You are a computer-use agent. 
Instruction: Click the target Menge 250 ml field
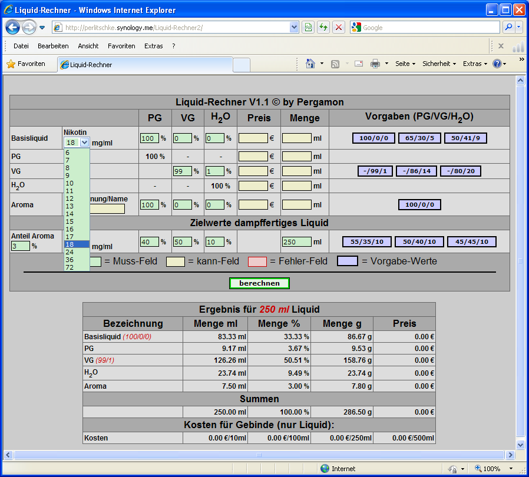click(297, 241)
